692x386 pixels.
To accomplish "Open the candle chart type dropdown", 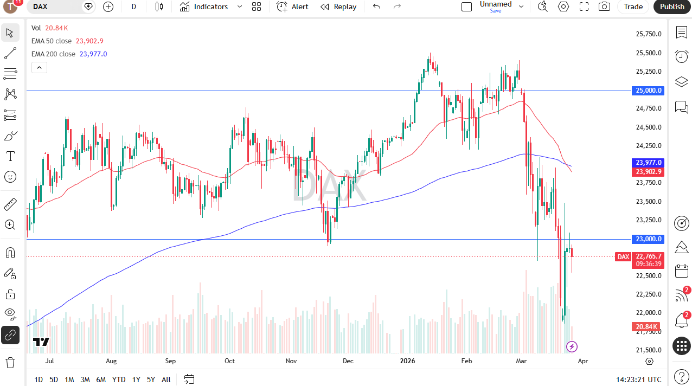I will pyautogui.click(x=159, y=7).
